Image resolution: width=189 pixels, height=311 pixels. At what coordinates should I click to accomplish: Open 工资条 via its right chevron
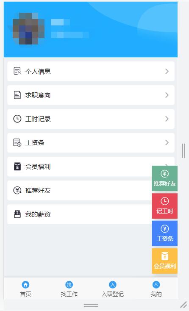[x=167, y=142]
